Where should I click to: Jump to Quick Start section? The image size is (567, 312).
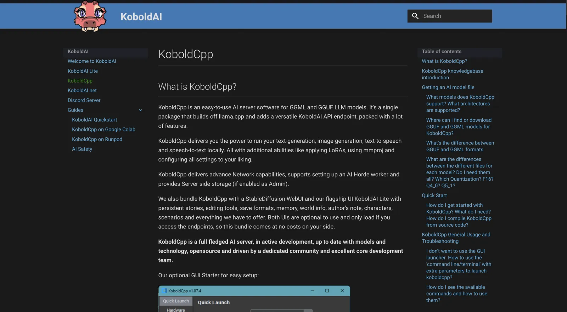coord(434,195)
